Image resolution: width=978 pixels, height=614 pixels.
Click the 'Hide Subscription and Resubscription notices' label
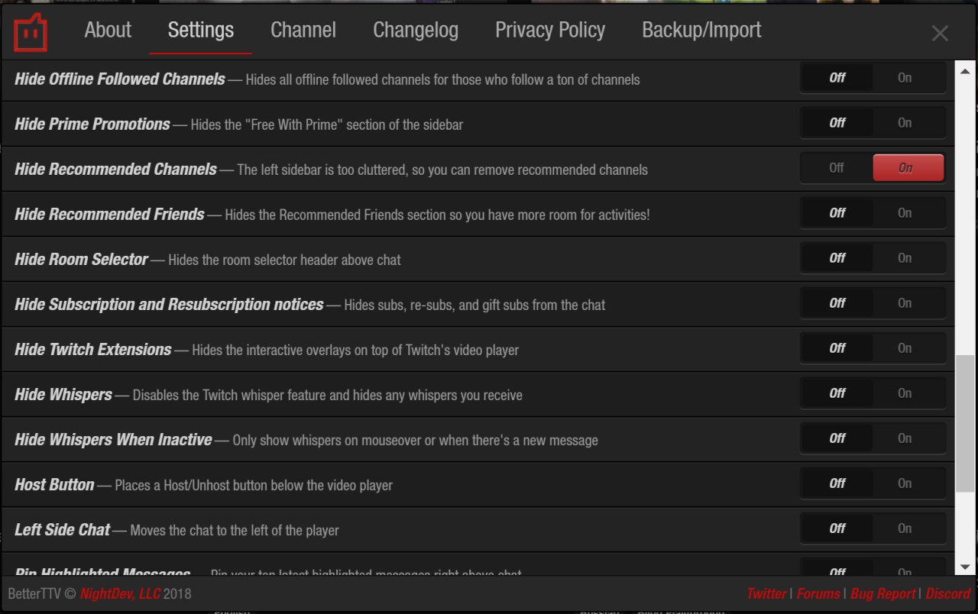(x=169, y=304)
